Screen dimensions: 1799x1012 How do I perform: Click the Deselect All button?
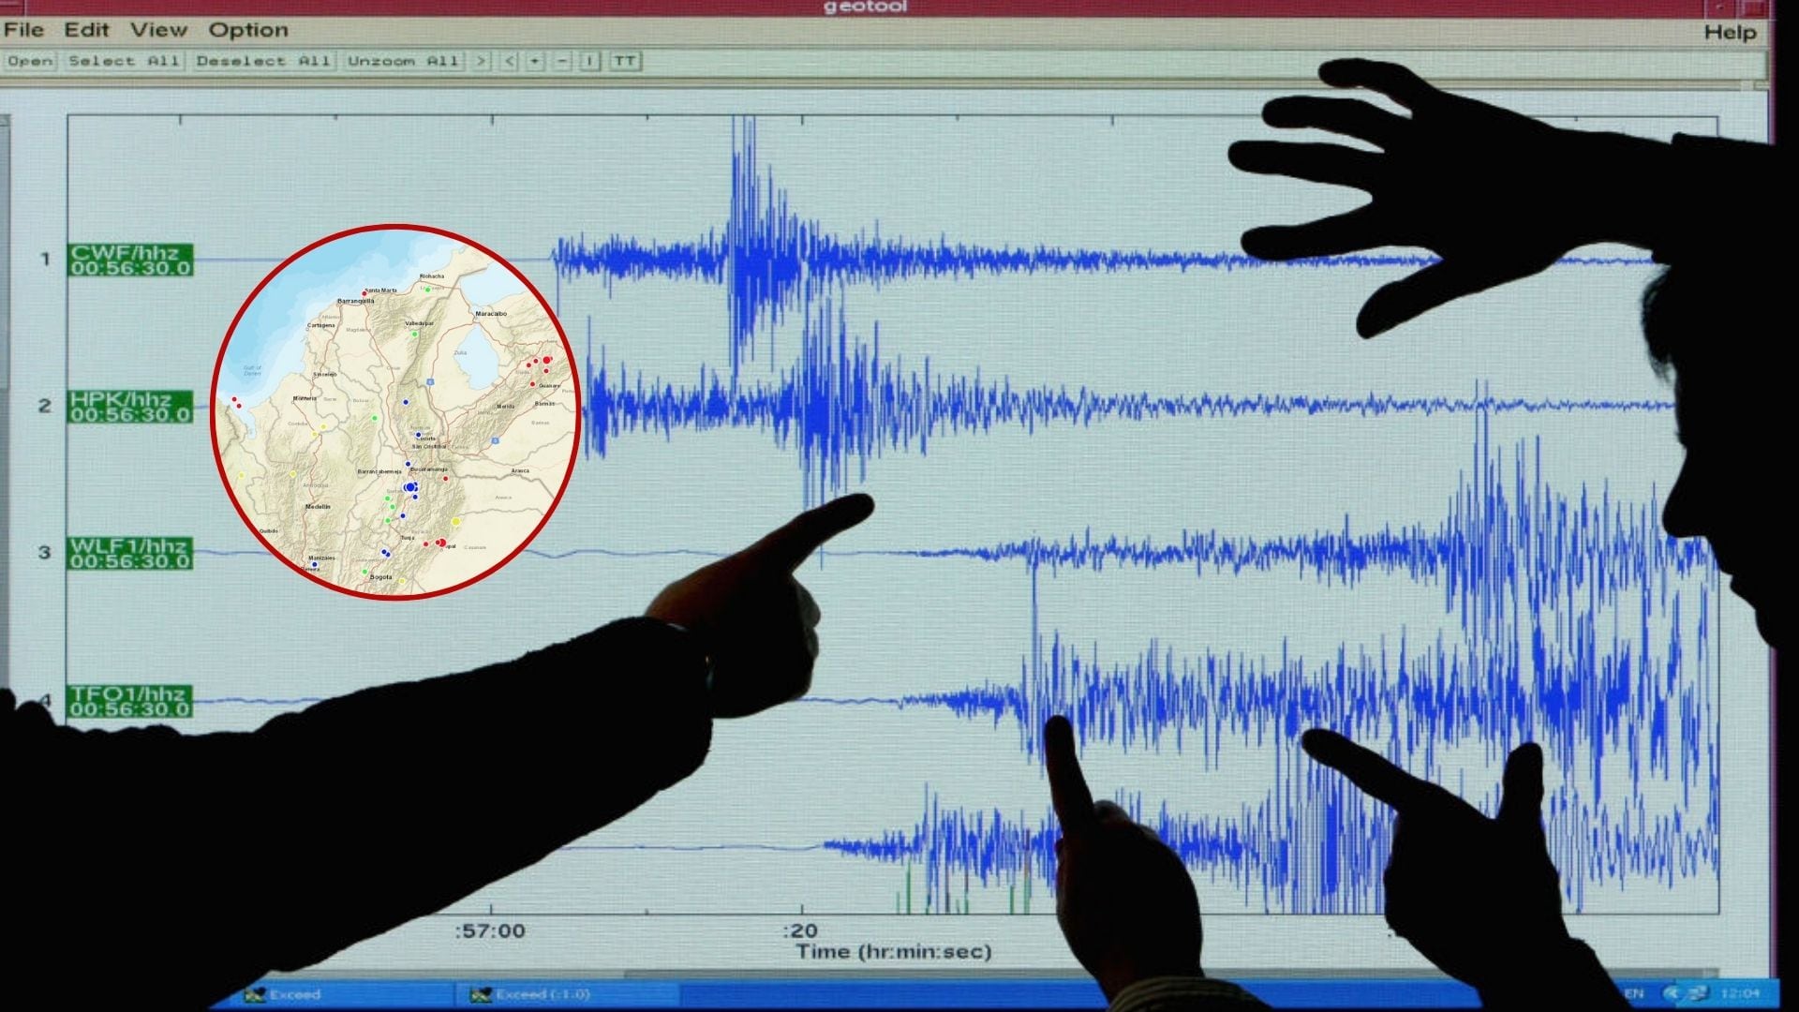(263, 61)
